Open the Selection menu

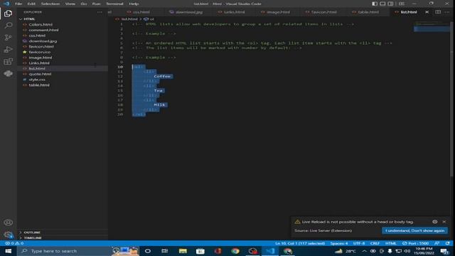50,4
